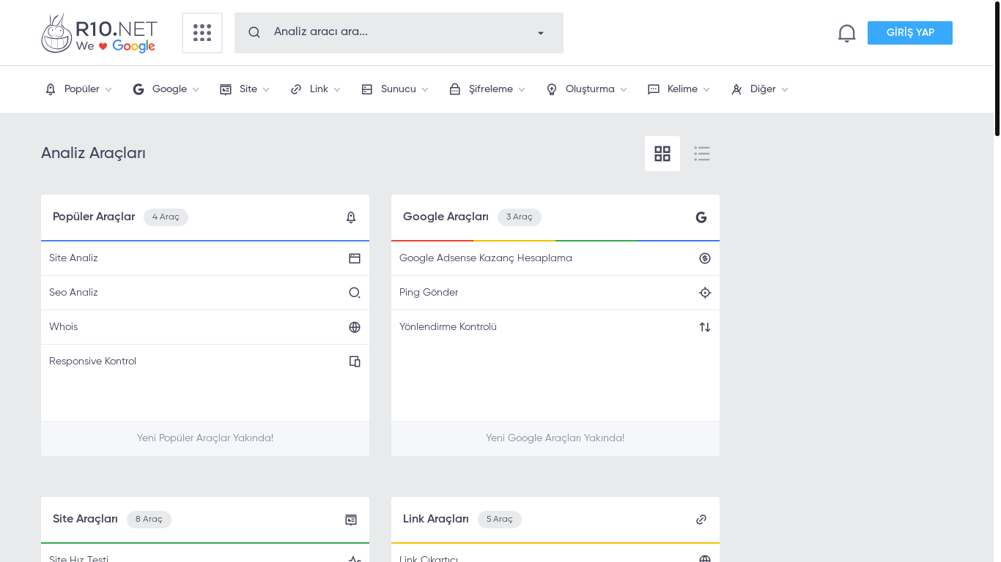Expand the Sunucu menu chevron
The image size is (1001, 562).
click(425, 90)
